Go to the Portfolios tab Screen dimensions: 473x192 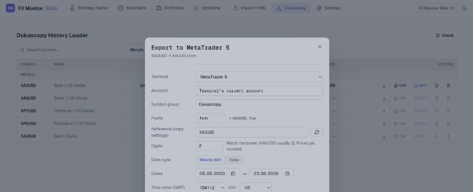[170, 8]
